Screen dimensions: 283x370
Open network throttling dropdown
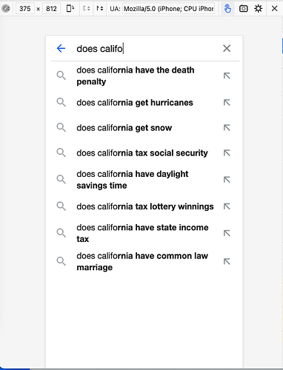pyautogui.click(x=100, y=9)
